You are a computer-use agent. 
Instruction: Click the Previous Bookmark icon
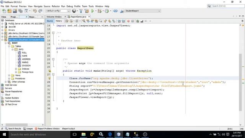[106, 21]
